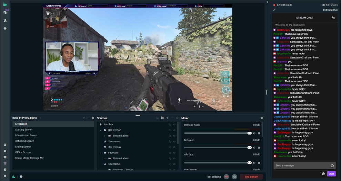
Task: Open chat settings gear beside Chat button
Action: pyautogui.click(x=323, y=174)
